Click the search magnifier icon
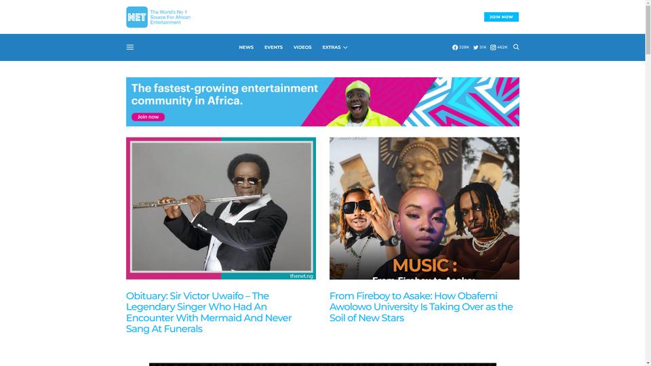 click(516, 47)
